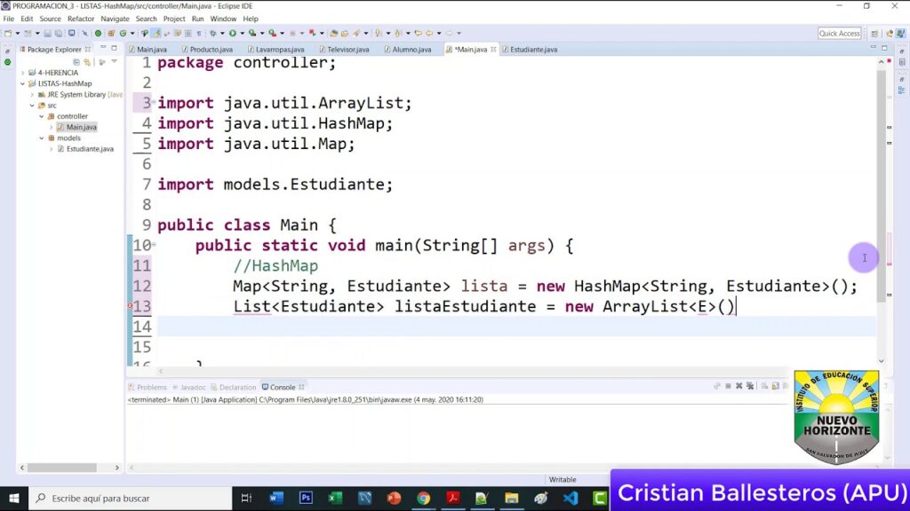The width and height of the screenshot is (910, 511).
Task: Click the green Run button in toolbar
Action: coord(232,33)
